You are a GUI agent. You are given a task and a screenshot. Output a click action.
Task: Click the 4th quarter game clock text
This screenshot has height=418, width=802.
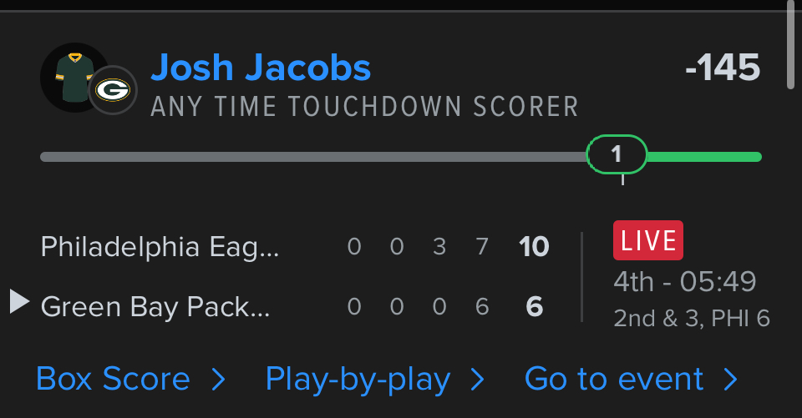(x=685, y=282)
